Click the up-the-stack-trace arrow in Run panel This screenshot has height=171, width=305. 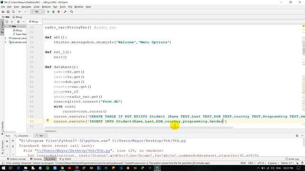click(x=13, y=141)
